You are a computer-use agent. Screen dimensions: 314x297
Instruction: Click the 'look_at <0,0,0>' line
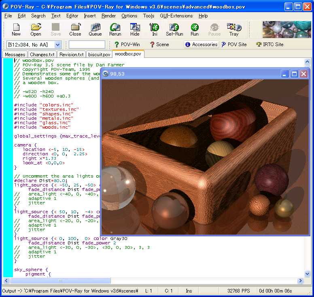(44, 163)
